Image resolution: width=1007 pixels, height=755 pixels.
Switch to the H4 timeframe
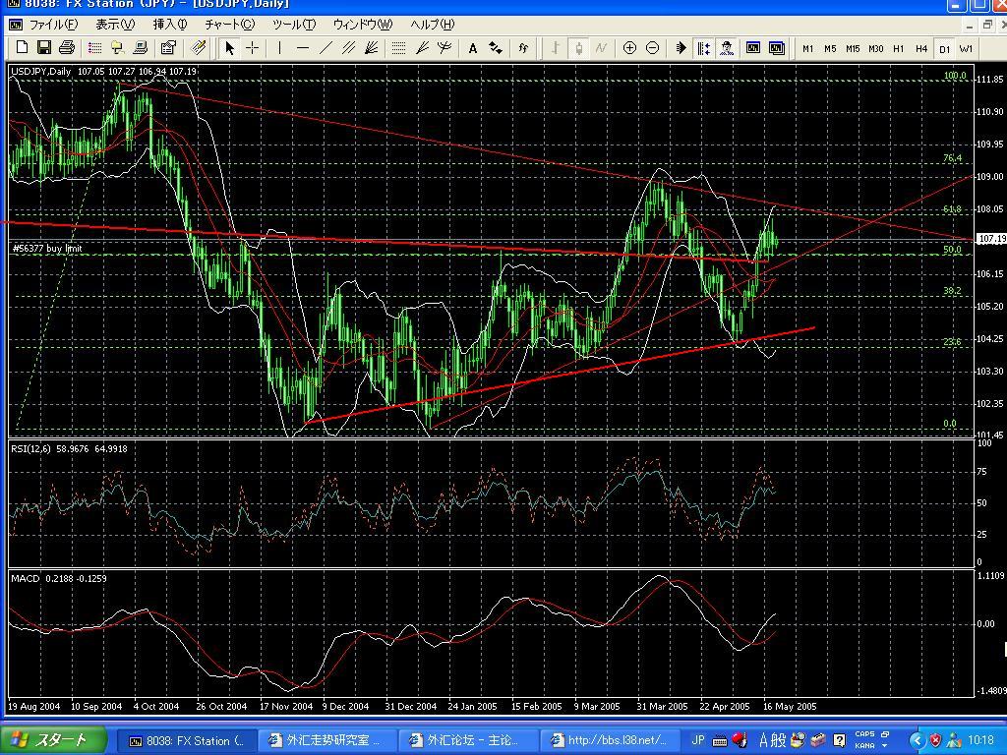coord(921,48)
